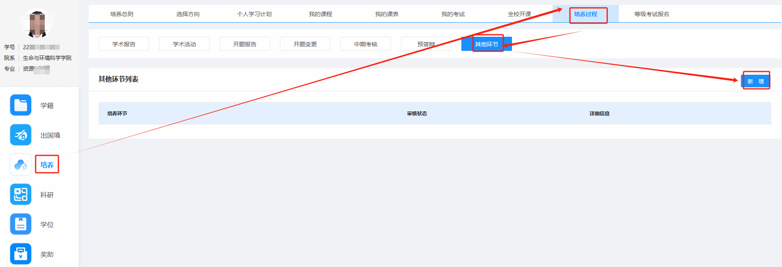Switch to the 培养总则 tab

point(122,14)
